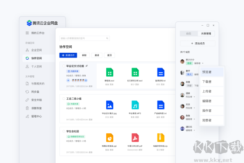
Task: Click green tag under 学生会社团
Action: 76,137
